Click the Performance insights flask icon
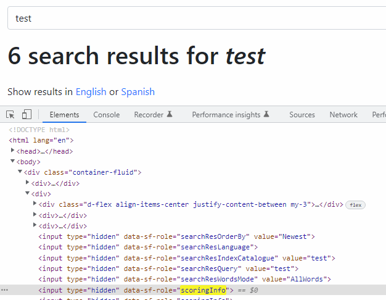Viewport: 386px width, 300px height. pyautogui.click(x=266, y=114)
